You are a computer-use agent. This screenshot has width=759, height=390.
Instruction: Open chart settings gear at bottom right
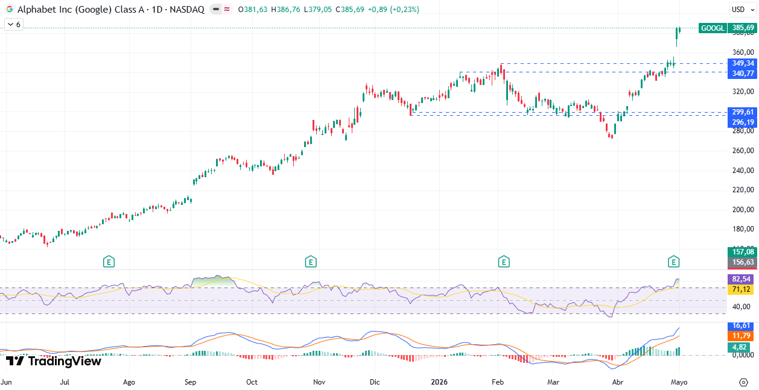point(743,382)
